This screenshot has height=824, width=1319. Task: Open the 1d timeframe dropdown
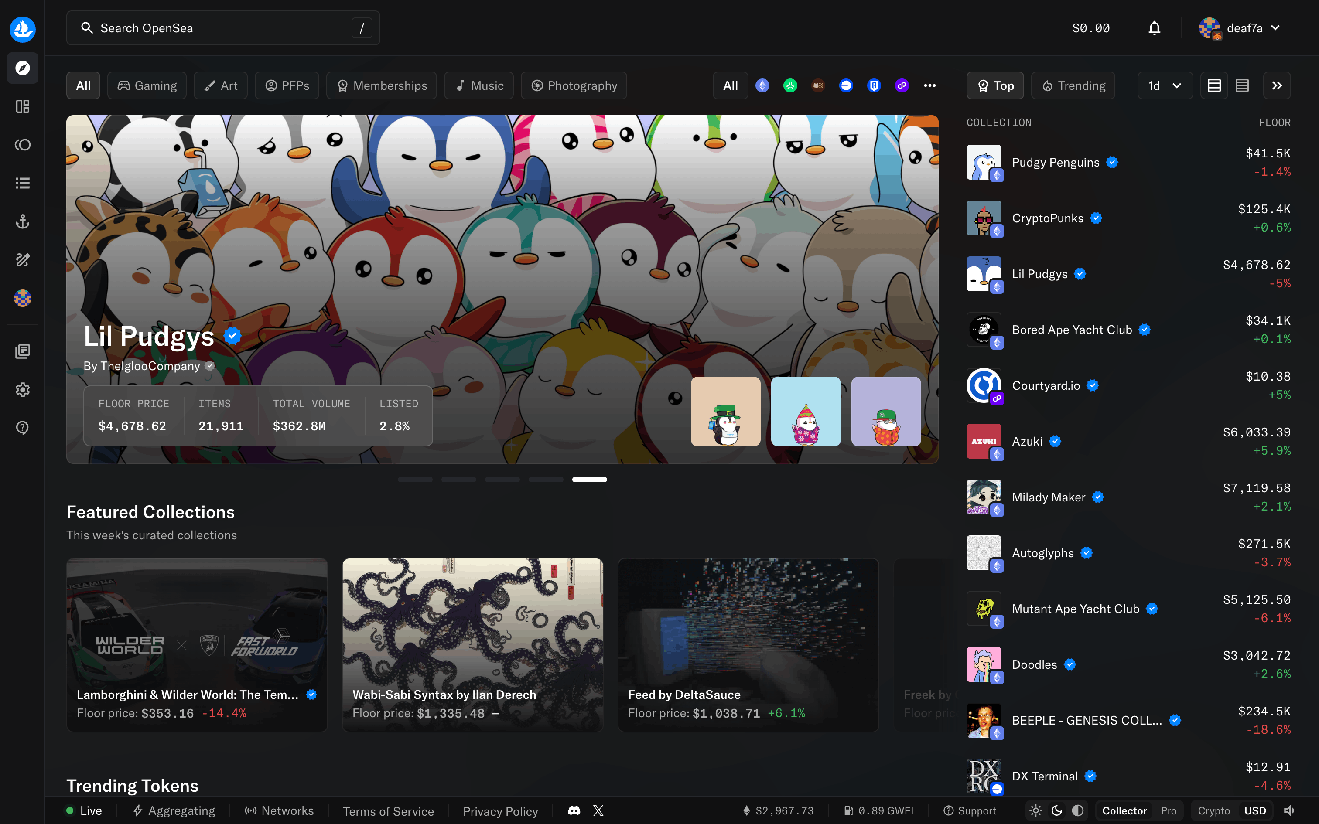click(1164, 85)
